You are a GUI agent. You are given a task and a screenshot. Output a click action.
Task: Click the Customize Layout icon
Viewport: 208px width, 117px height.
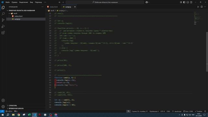181,2
